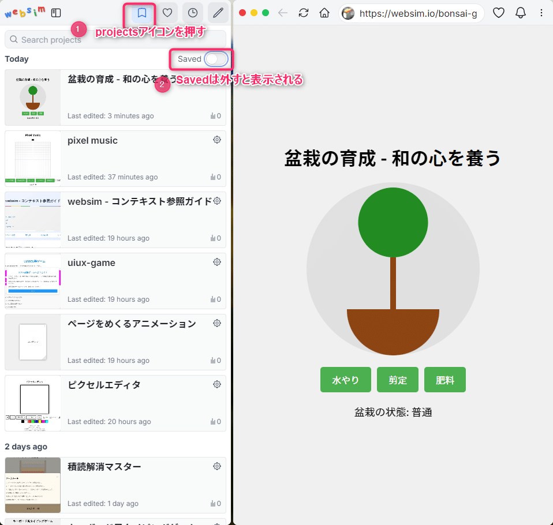The image size is (553, 525).
Task: Open settings gear for pixel music
Action: (x=217, y=140)
